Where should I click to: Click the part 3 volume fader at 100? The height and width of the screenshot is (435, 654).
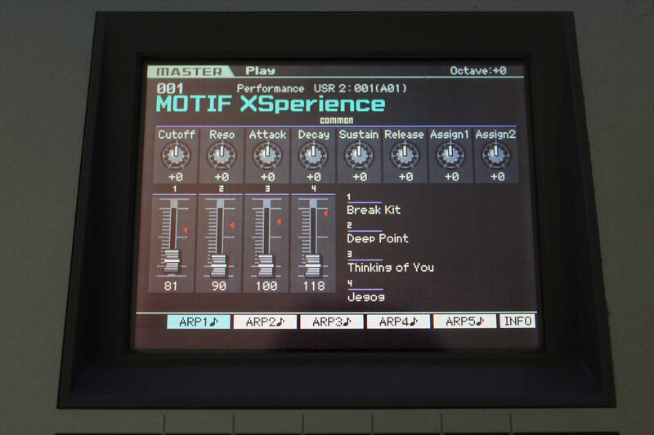click(266, 265)
